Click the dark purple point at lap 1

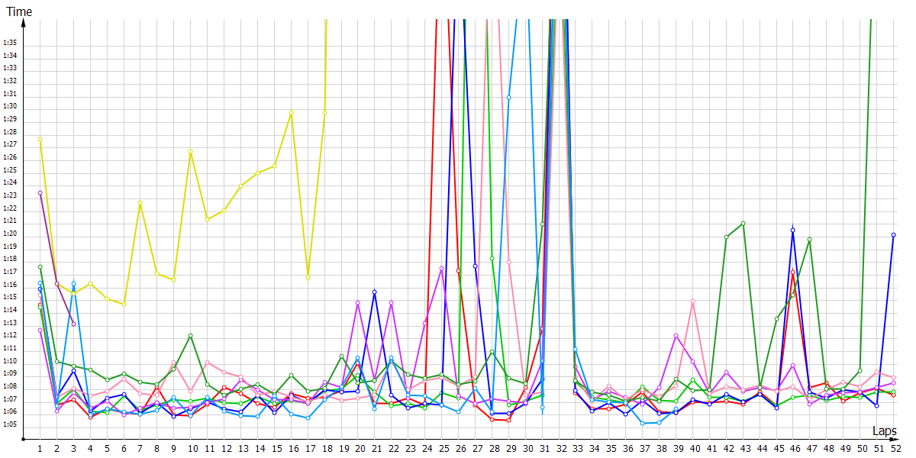[x=40, y=193]
